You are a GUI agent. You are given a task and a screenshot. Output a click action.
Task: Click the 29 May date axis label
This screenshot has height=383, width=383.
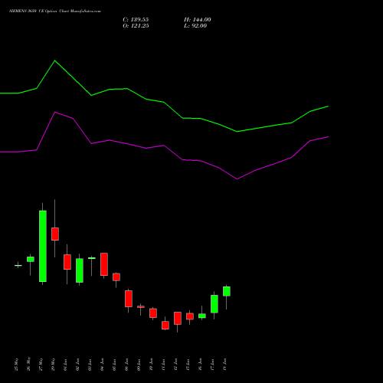coord(54,364)
